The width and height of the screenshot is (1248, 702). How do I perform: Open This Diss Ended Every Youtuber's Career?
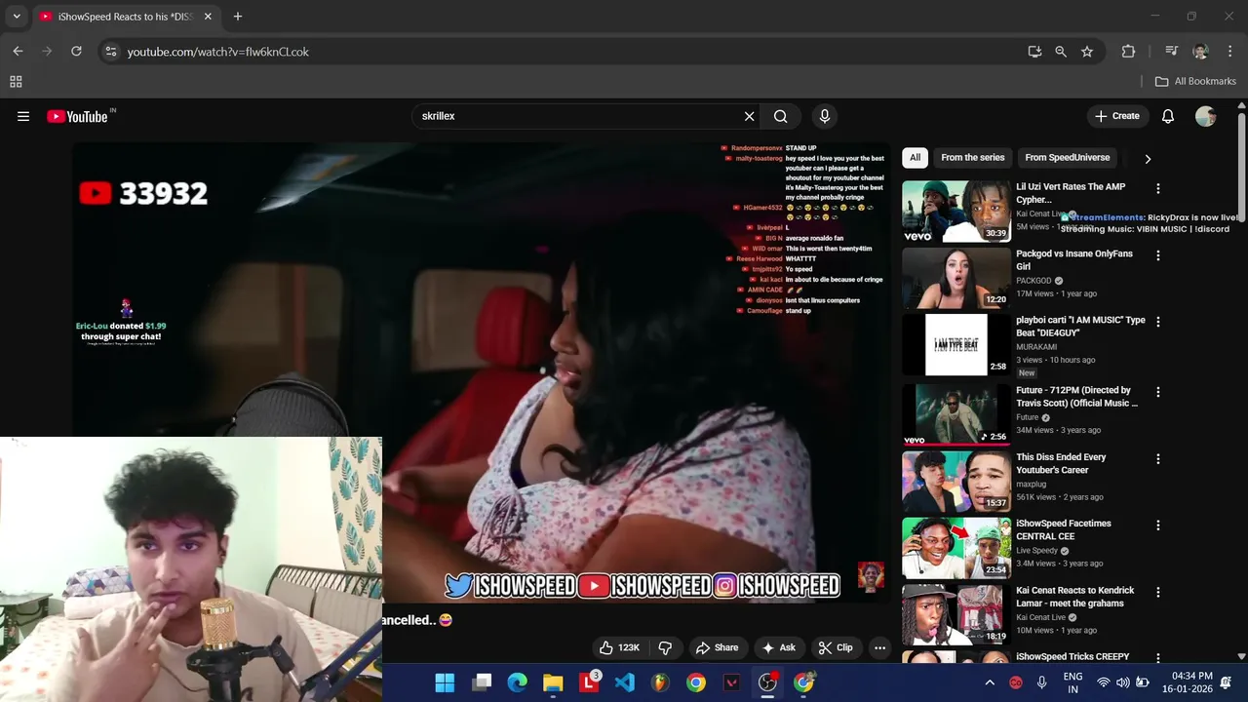[x=1061, y=463]
